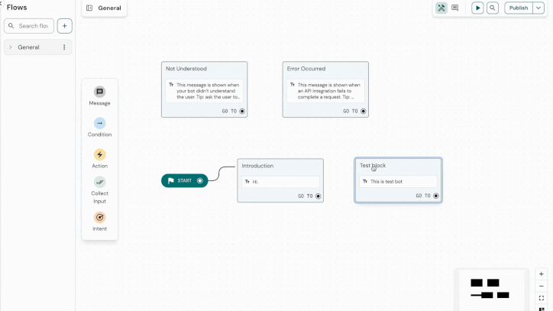Viewport: 553px width, 311px height.
Task: Select the Action lightning icon
Action: pos(99,154)
